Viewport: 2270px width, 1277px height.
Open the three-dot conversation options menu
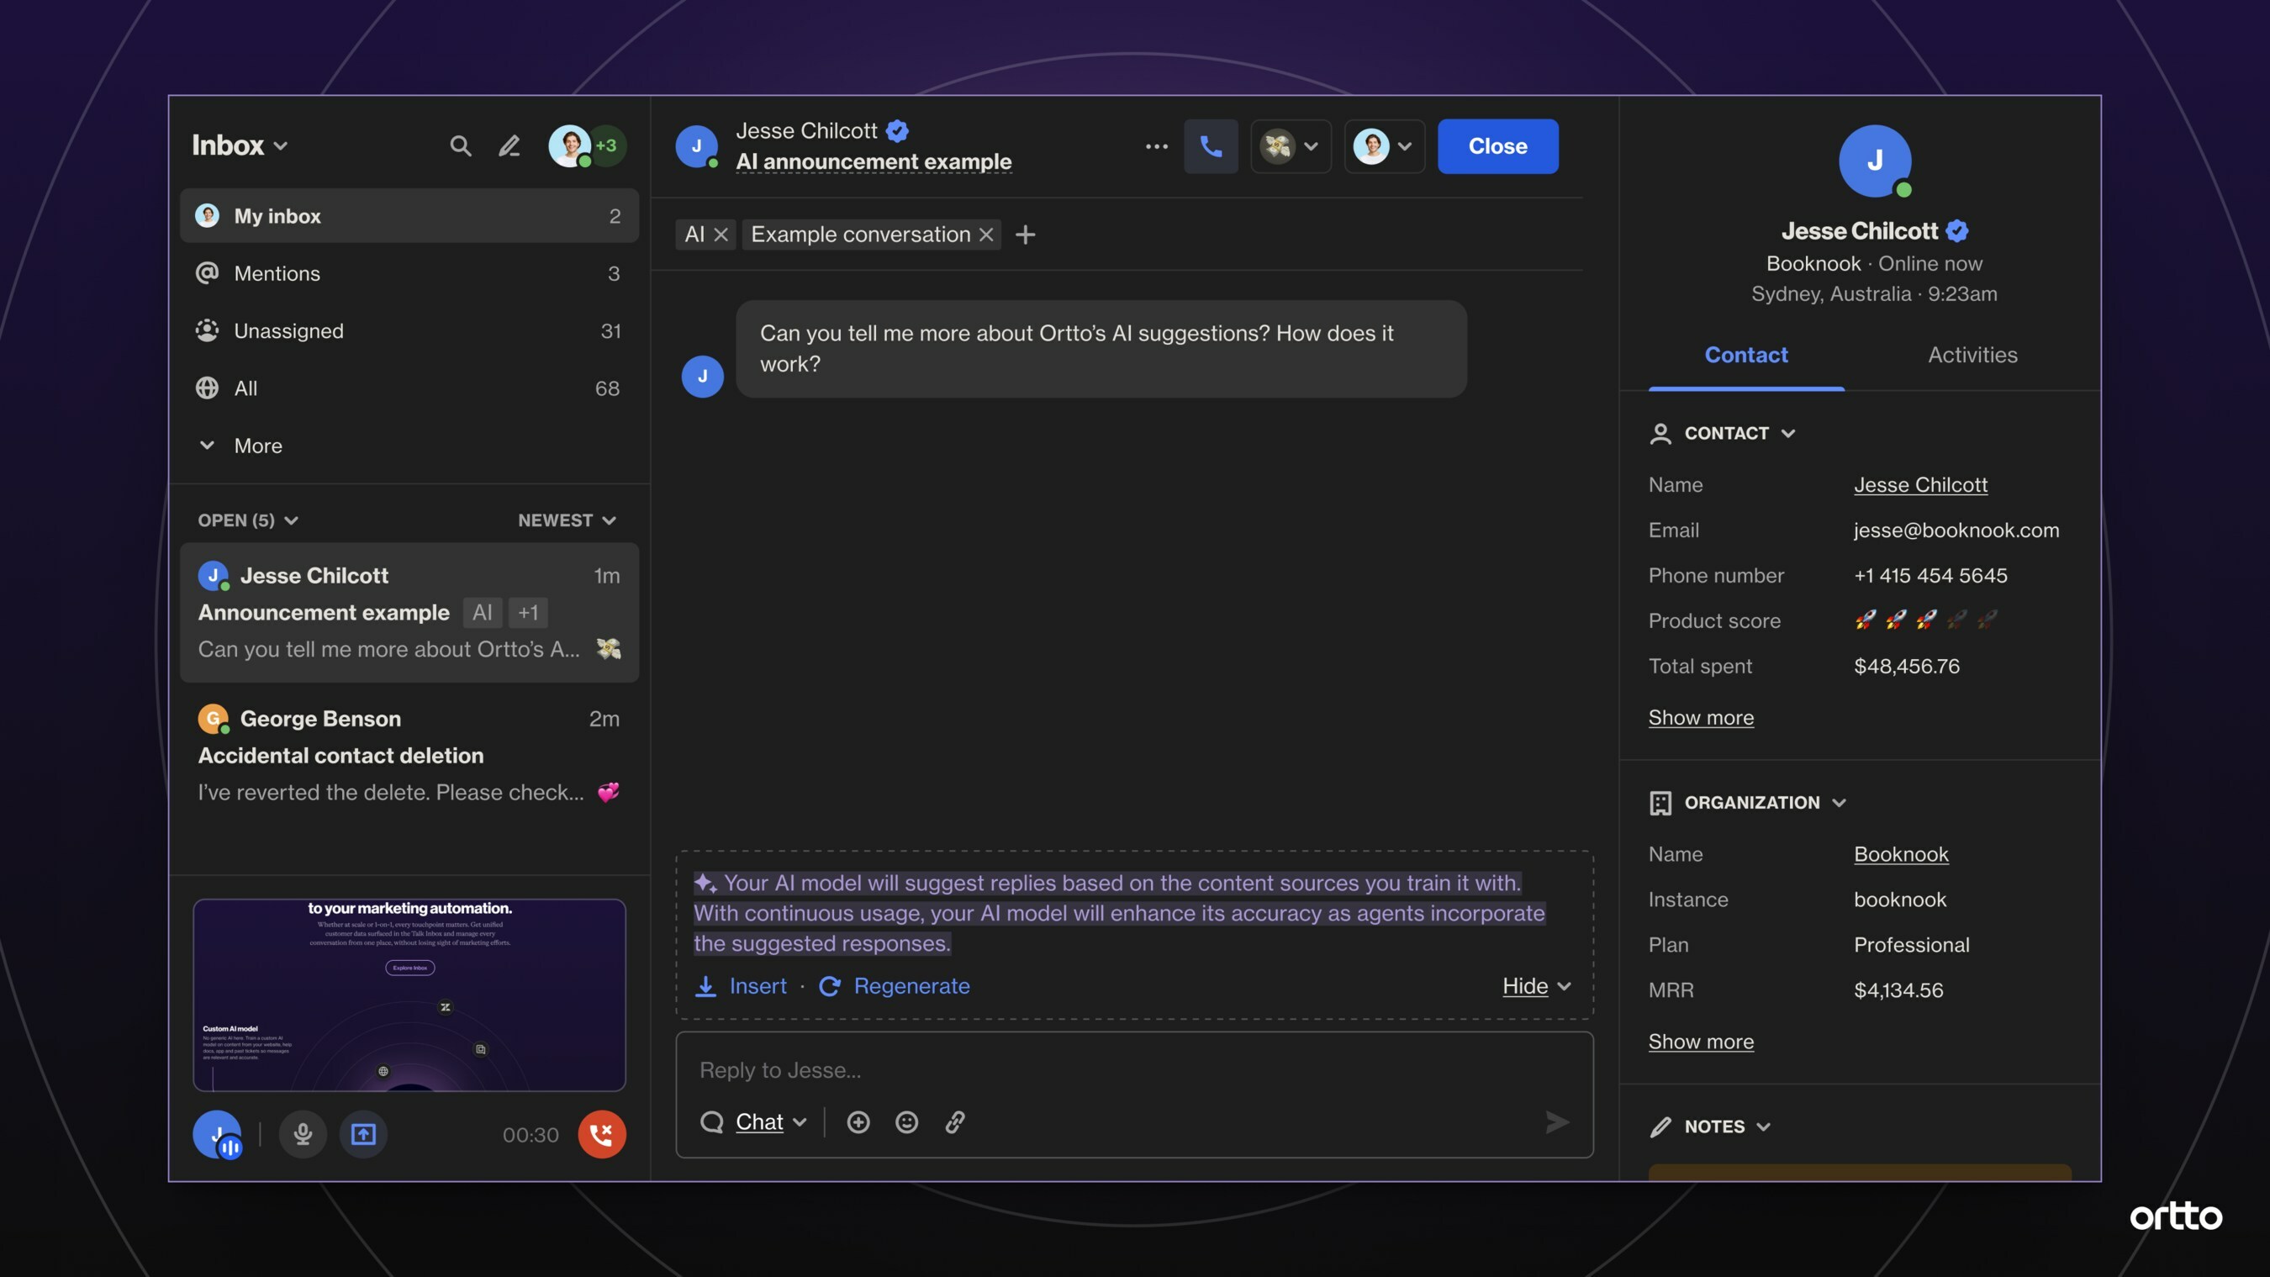point(1156,146)
